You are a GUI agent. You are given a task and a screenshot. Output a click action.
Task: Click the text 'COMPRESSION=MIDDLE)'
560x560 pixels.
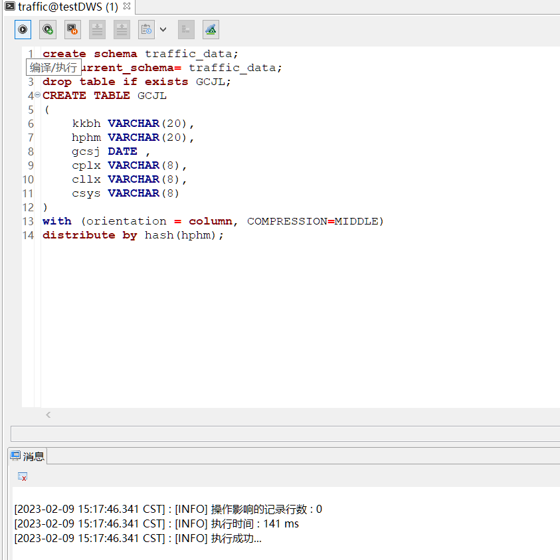[316, 221]
